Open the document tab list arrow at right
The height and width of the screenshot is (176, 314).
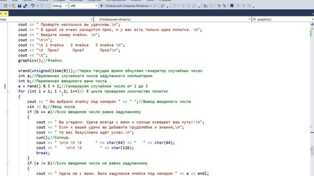[x=313, y=14]
